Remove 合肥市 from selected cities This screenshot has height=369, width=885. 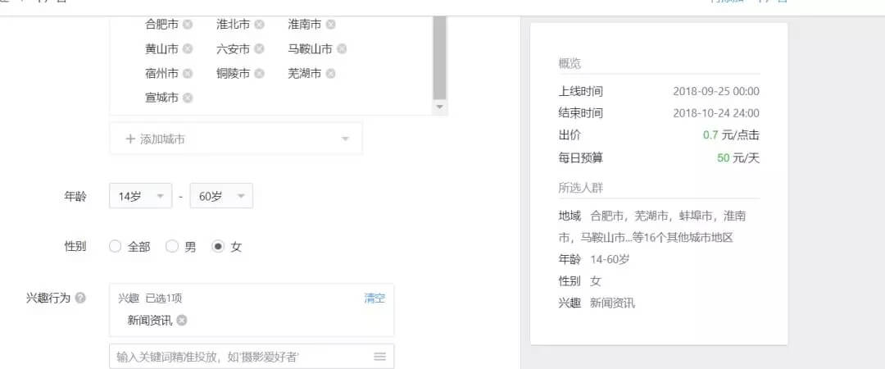[188, 25]
